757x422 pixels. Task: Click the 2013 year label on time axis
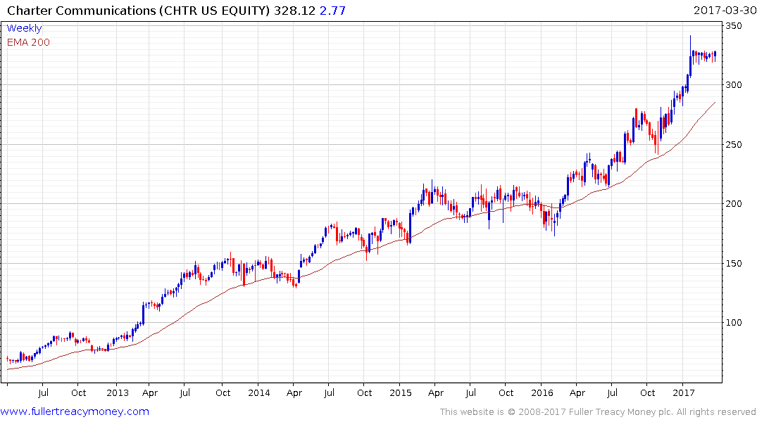118,392
